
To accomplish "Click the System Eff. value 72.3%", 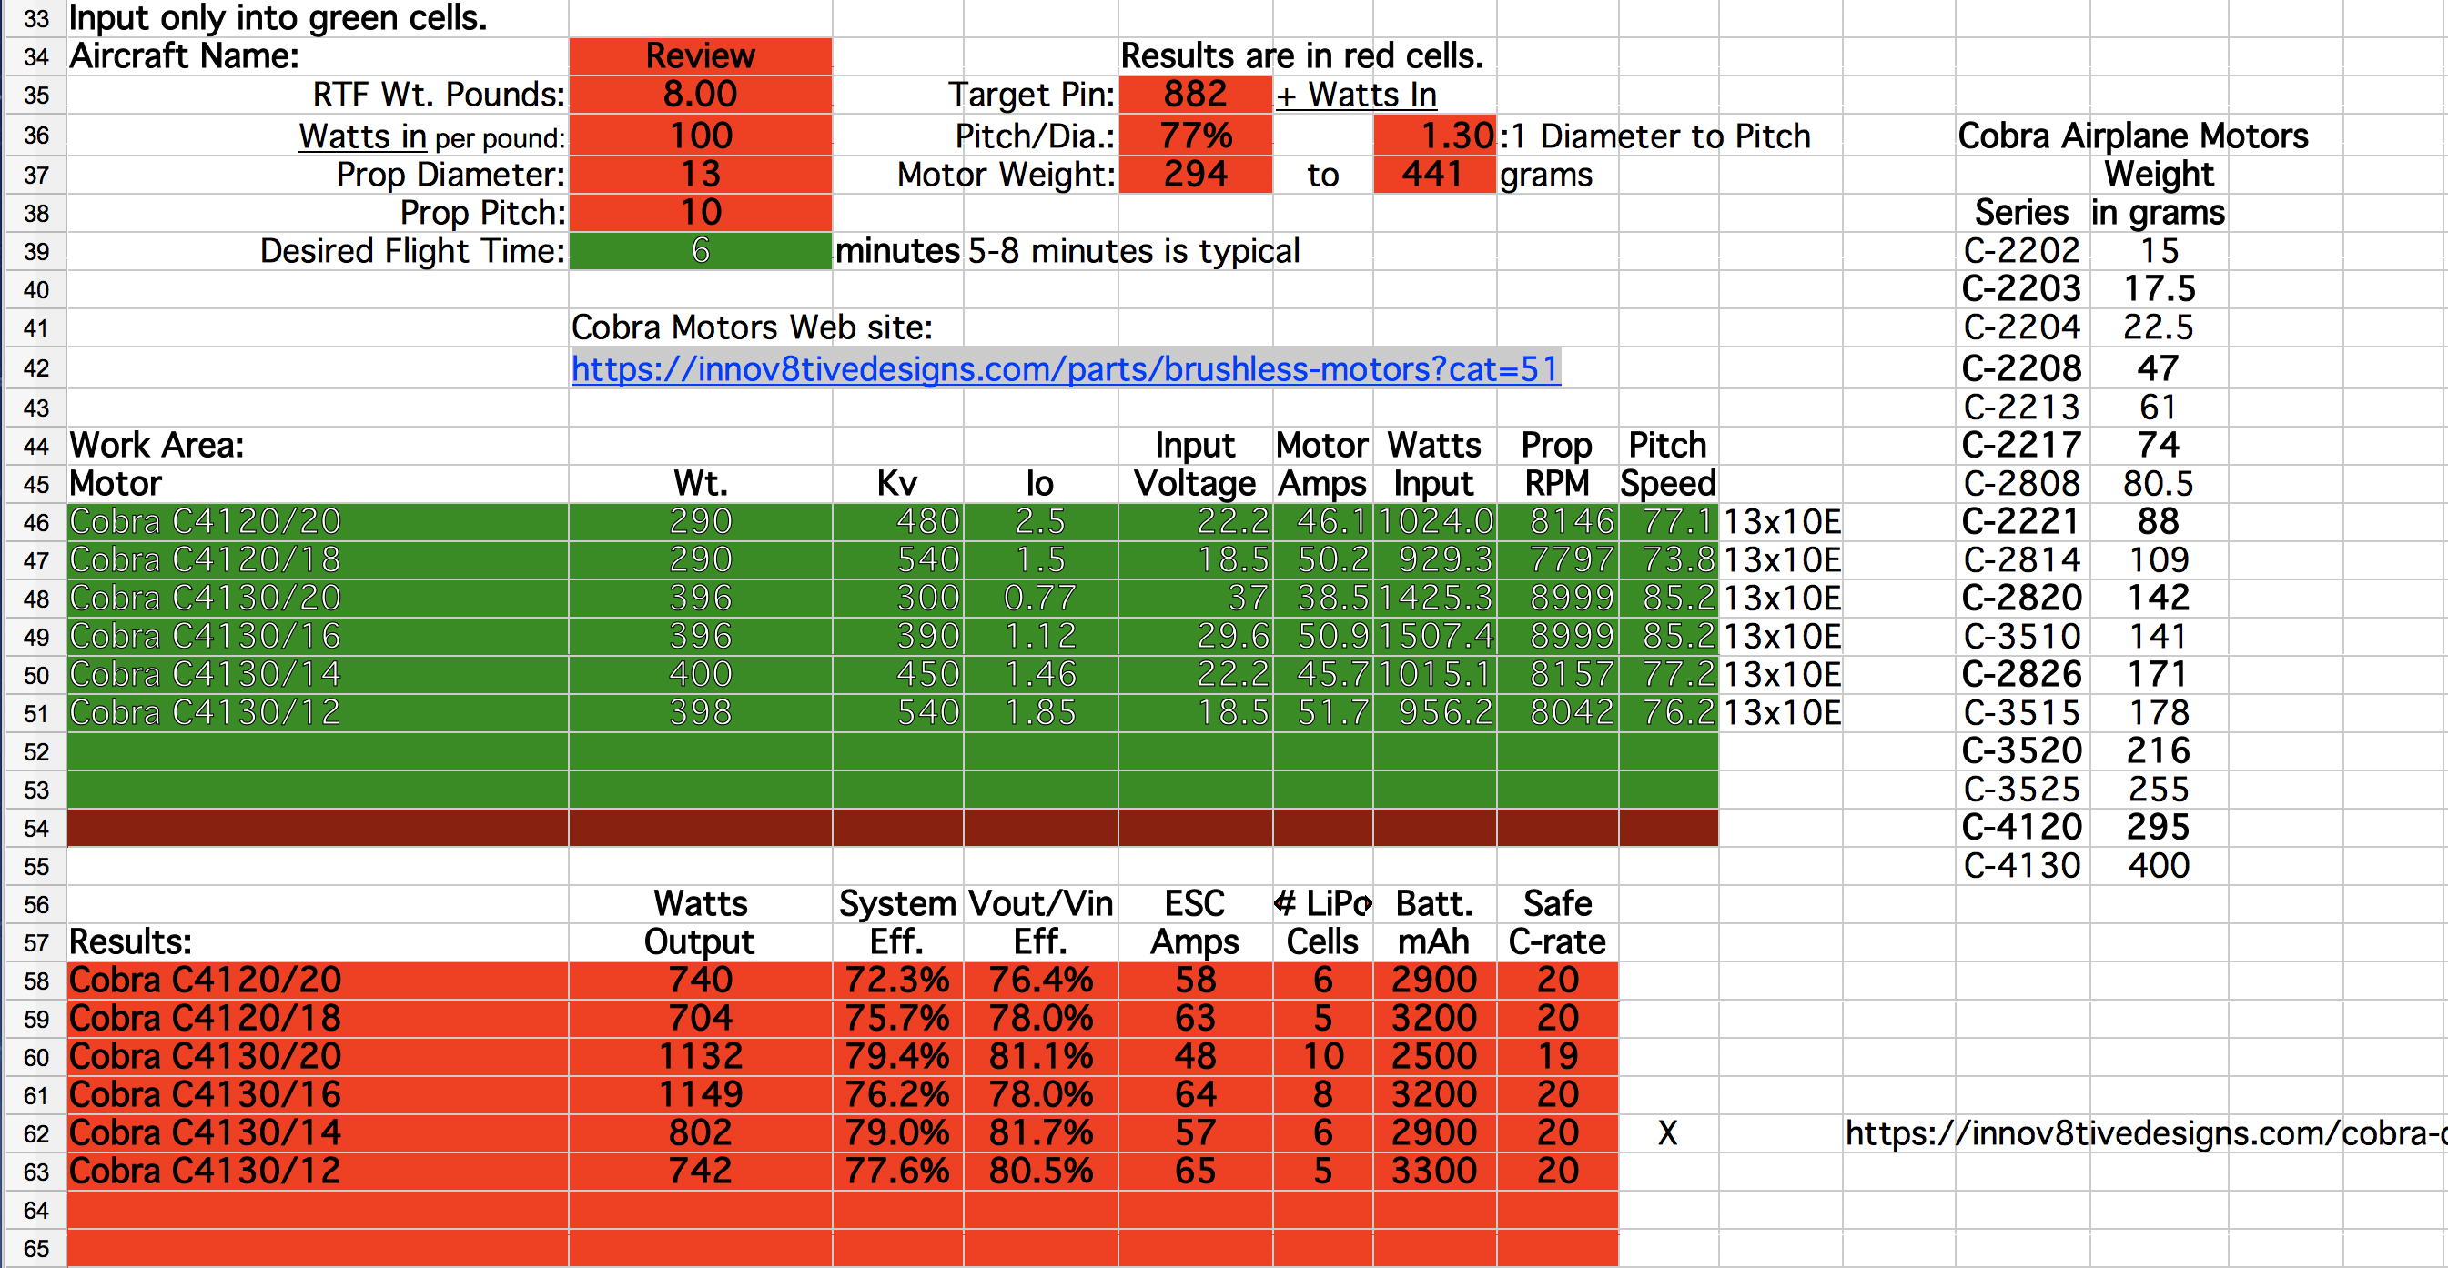I will [x=898, y=981].
